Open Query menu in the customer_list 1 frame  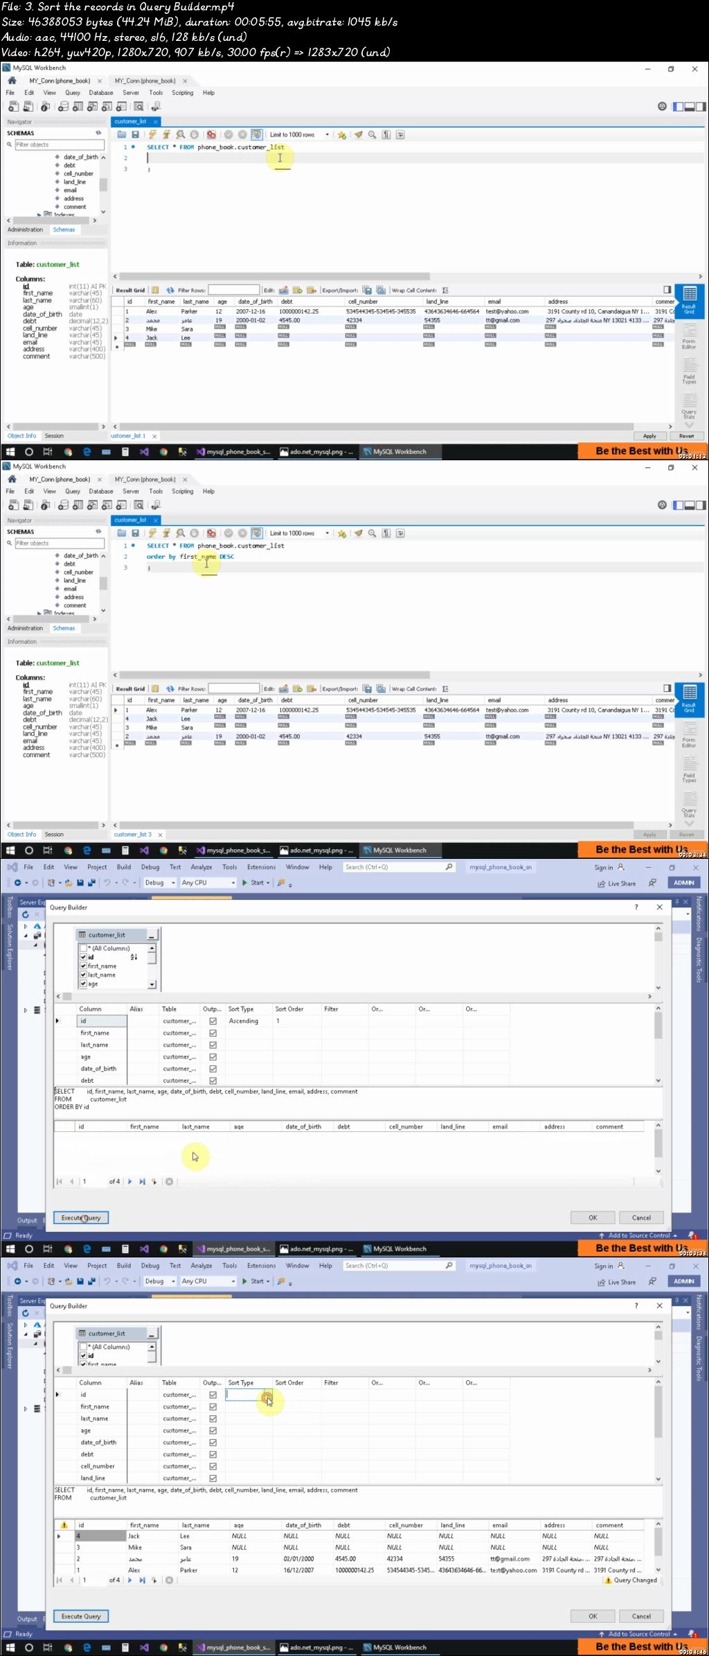coord(73,92)
